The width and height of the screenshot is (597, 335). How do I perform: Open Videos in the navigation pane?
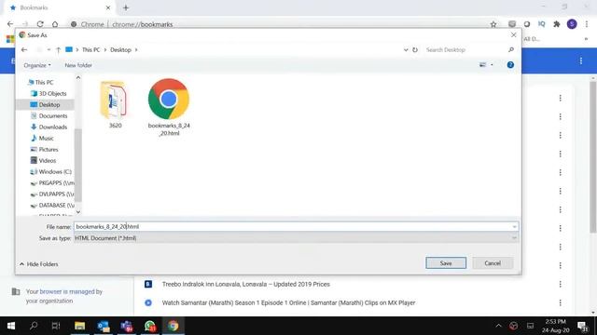click(43, 161)
